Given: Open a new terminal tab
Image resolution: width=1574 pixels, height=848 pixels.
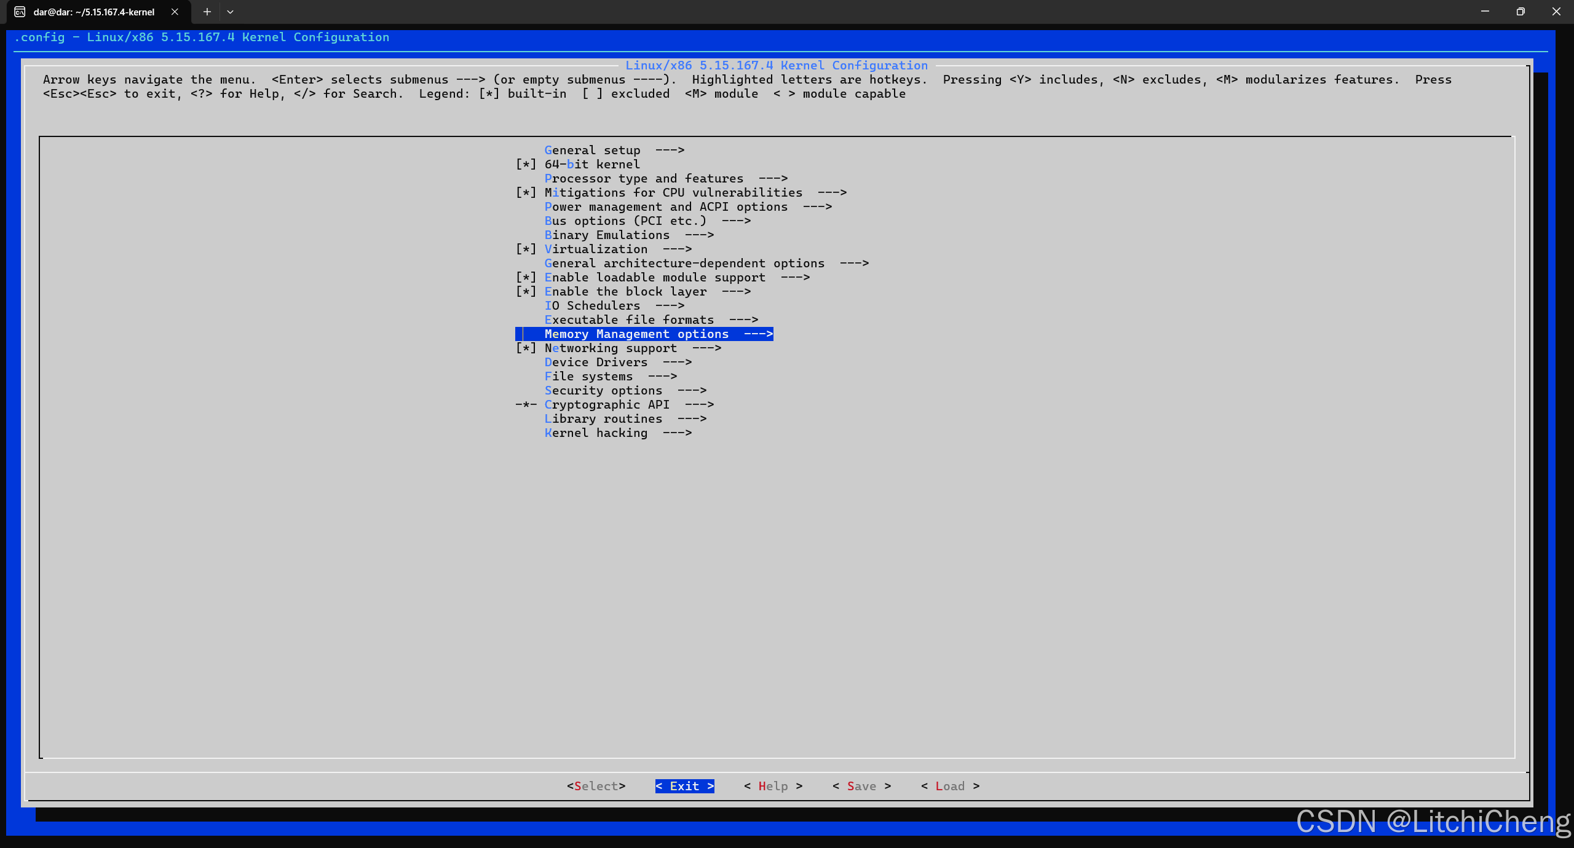Looking at the screenshot, I should (207, 12).
